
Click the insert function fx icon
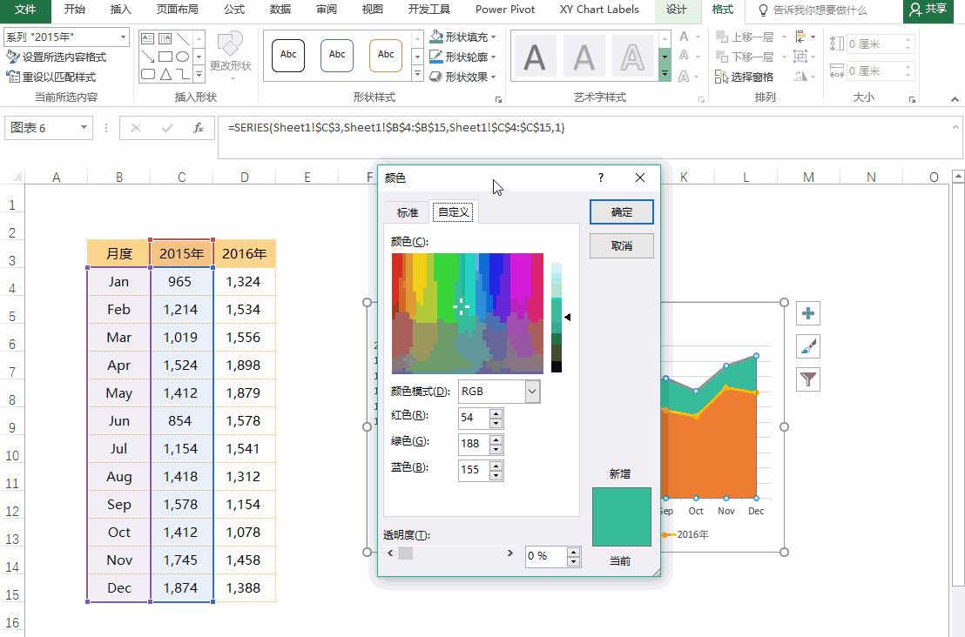pos(199,128)
